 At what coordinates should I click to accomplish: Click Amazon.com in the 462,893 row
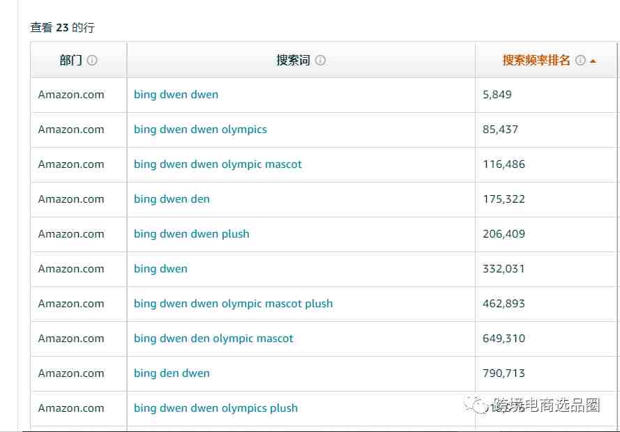71,304
